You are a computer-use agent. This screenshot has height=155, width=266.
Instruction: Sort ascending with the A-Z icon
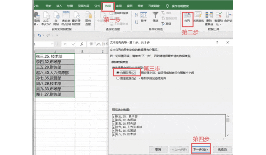click(136, 15)
